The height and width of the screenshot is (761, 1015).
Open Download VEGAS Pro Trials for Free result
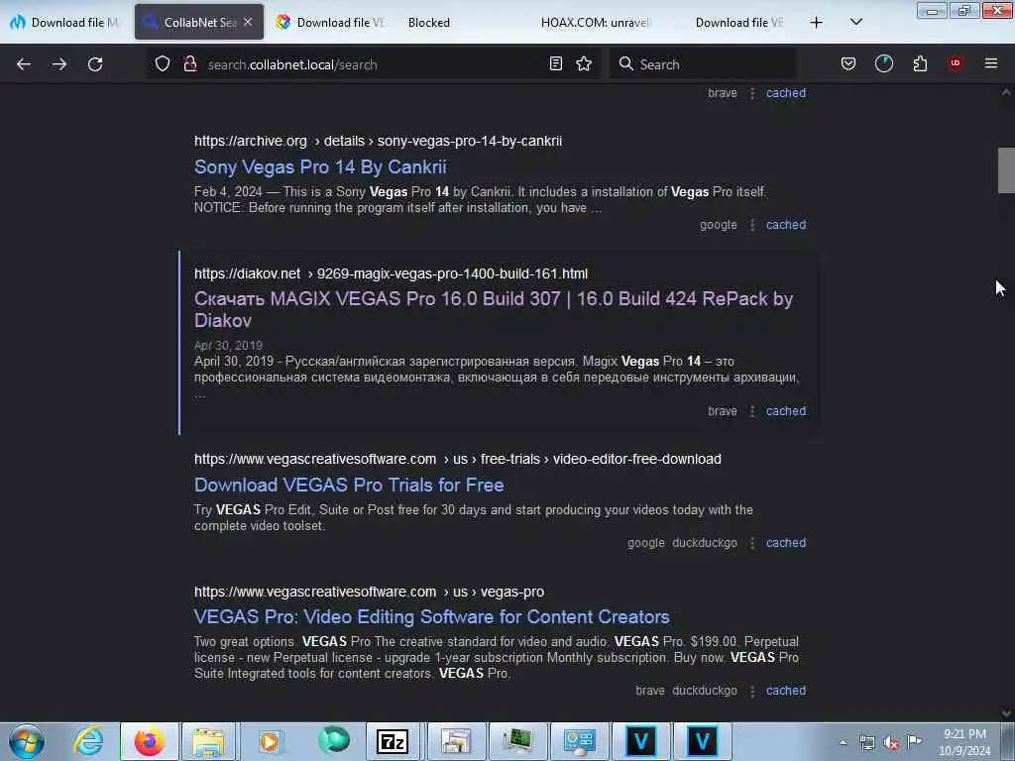349,485
